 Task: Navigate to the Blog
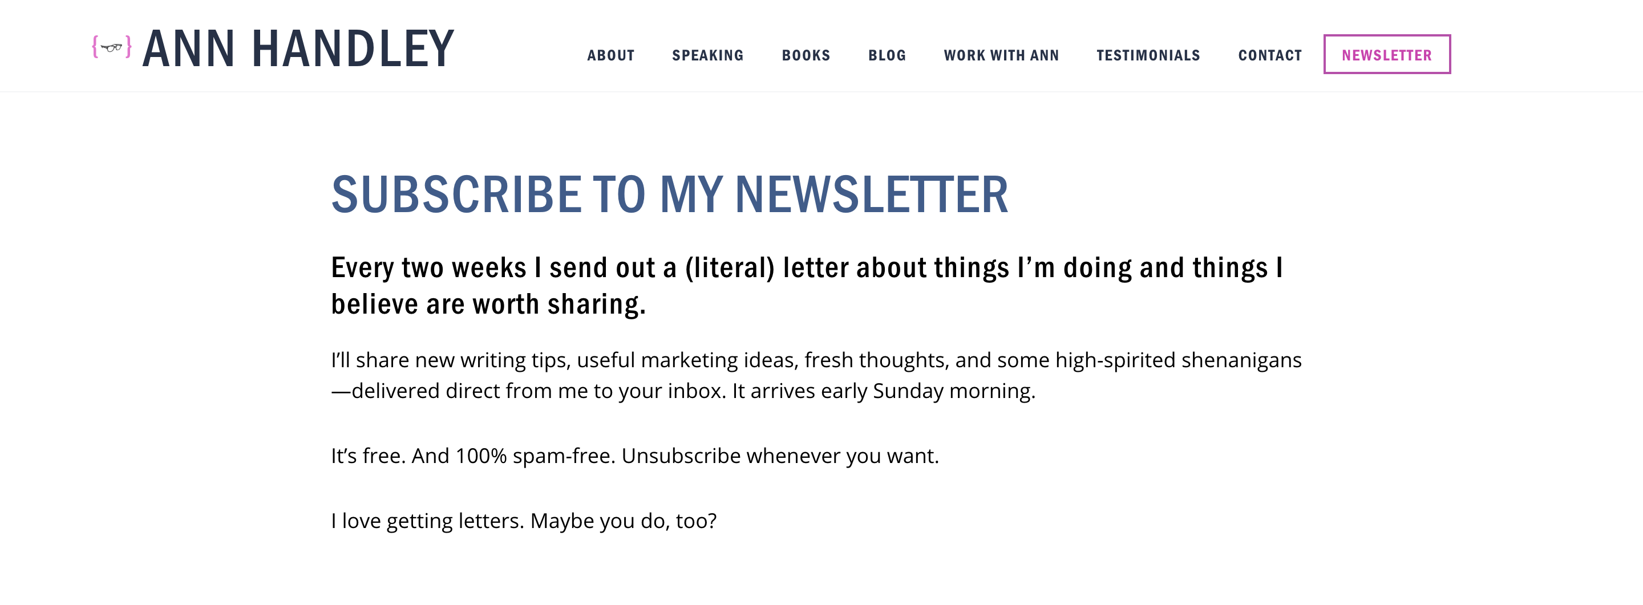pyautogui.click(x=887, y=55)
